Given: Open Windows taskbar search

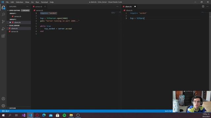Looking at the screenshot, I should pyautogui.click(x=10, y=115).
